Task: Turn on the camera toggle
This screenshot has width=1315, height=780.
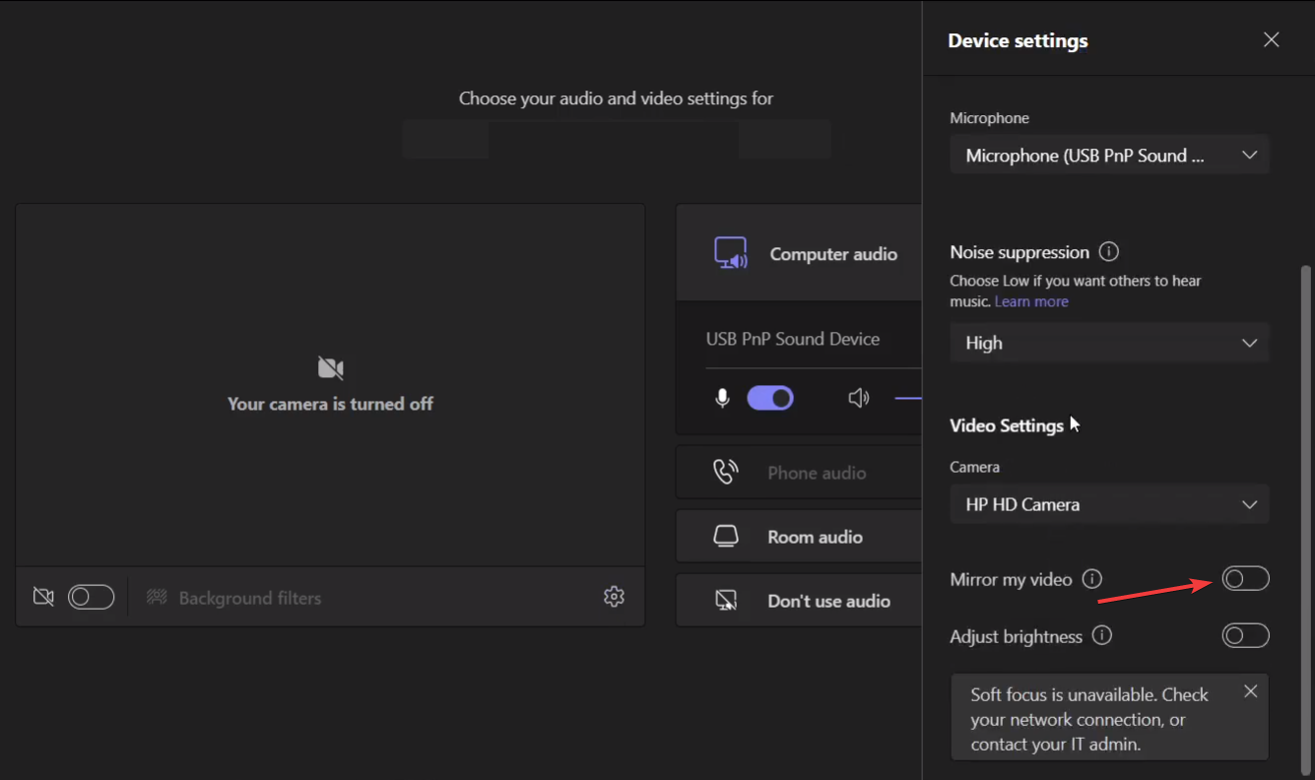Action: point(92,597)
